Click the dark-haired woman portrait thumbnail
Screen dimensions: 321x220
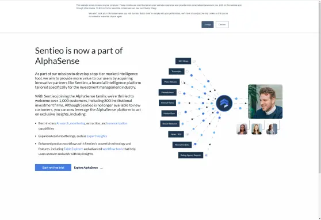[242, 129]
